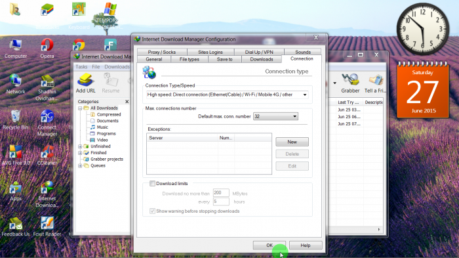Open the Apps desktop folder
The height and width of the screenshot is (258, 459).
click(16, 191)
